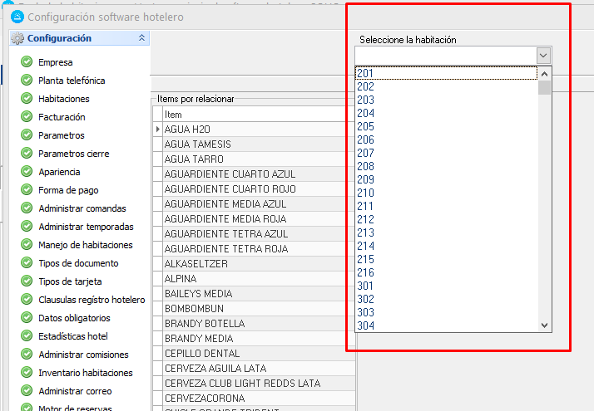Click the green check icon beside Empresa

click(27, 62)
